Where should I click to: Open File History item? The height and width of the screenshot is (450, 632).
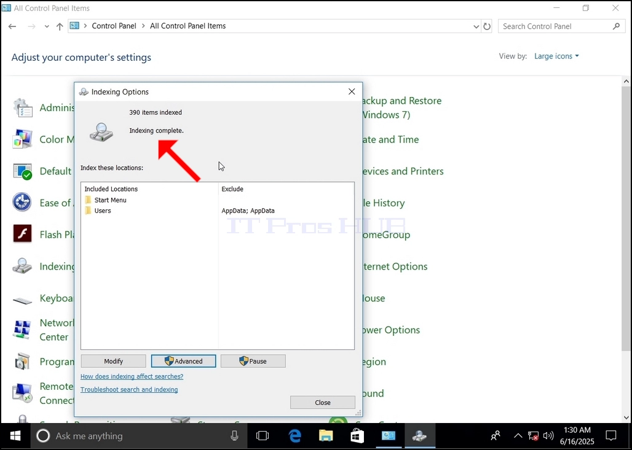[383, 203]
